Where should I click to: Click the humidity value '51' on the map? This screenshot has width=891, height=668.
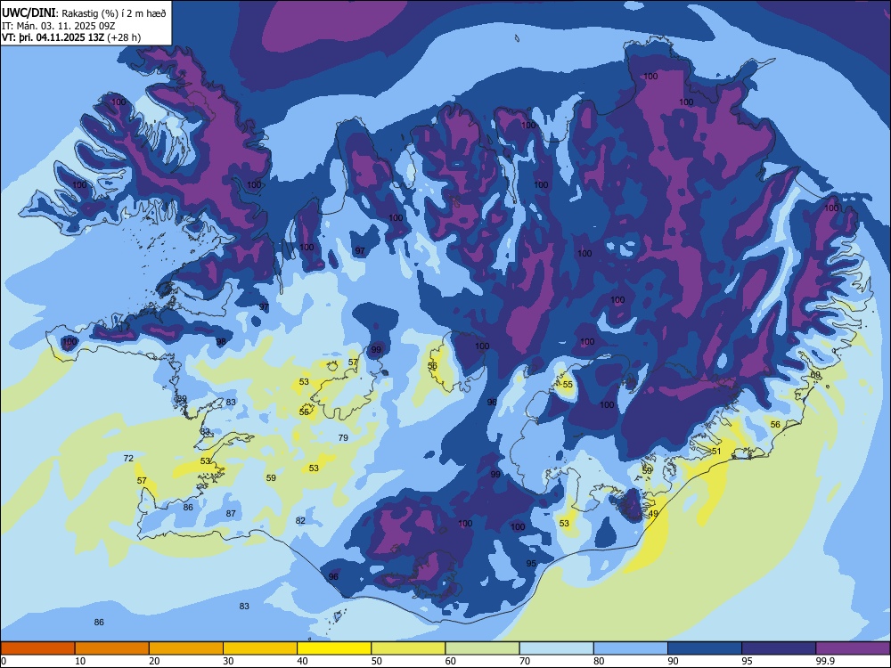click(716, 451)
